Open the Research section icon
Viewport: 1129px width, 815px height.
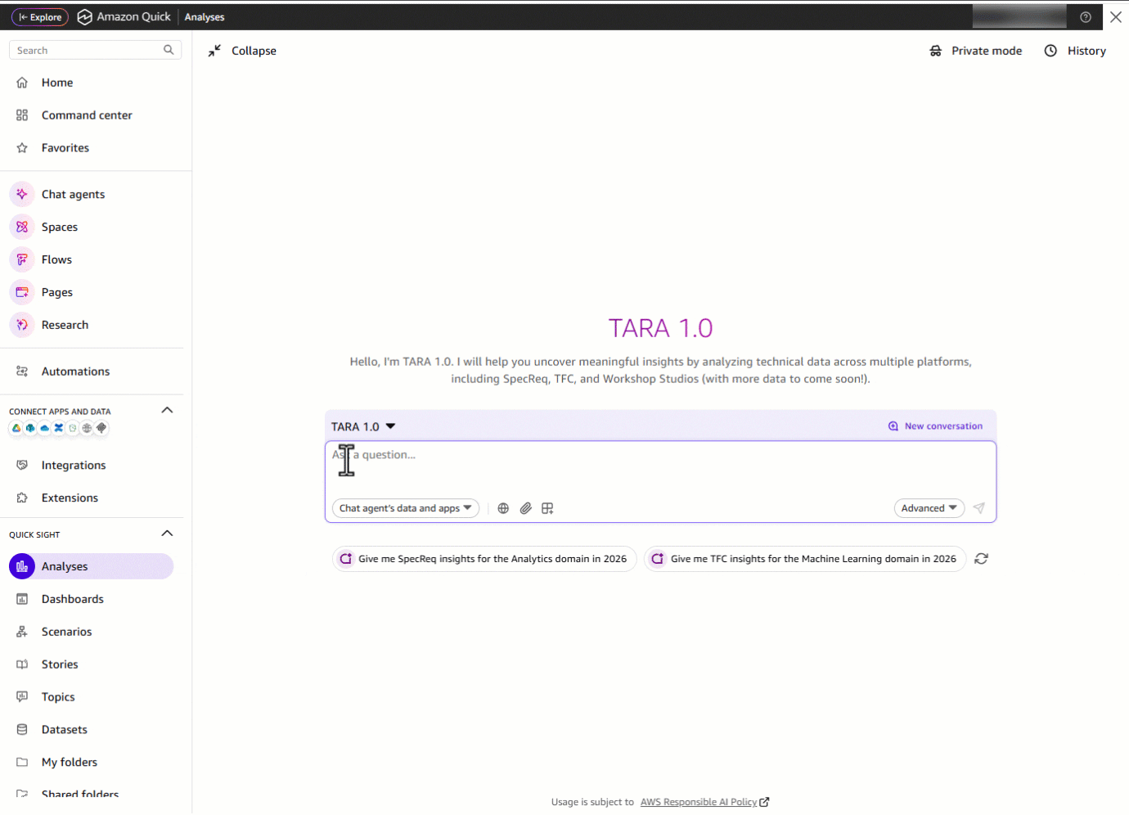[x=22, y=325]
